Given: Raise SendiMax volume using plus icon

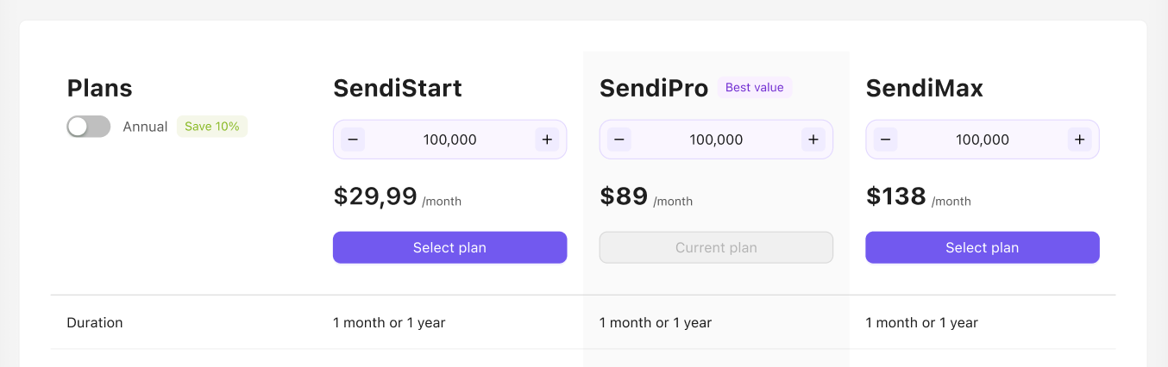Looking at the screenshot, I should (1078, 140).
